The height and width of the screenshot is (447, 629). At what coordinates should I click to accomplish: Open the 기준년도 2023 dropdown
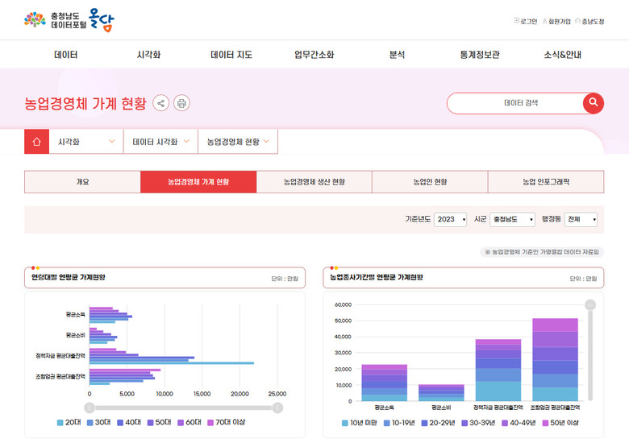[x=450, y=219]
